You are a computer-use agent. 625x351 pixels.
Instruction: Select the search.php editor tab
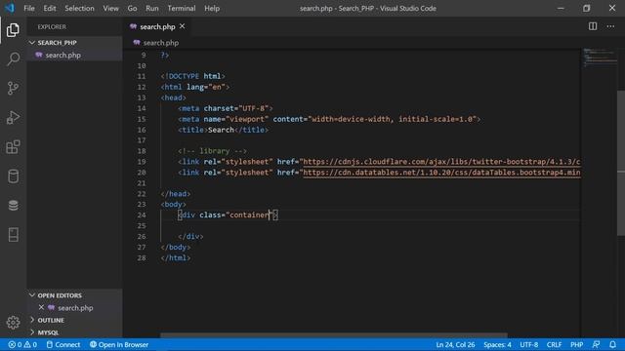point(157,26)
